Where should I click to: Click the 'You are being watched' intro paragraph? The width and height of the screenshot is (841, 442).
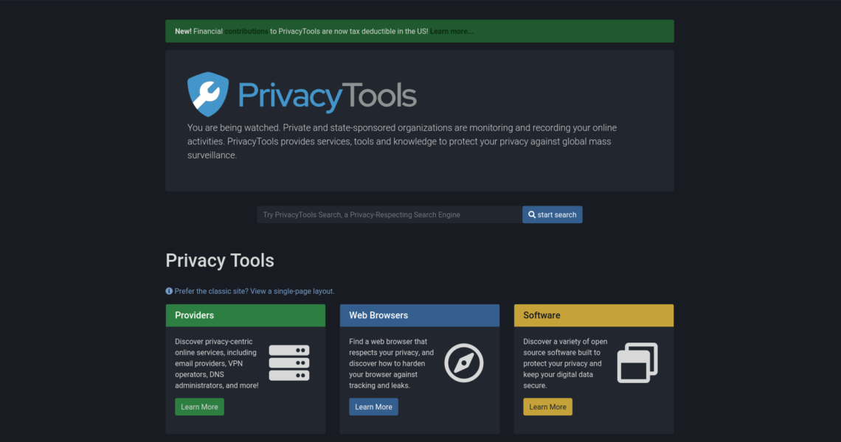402,141
